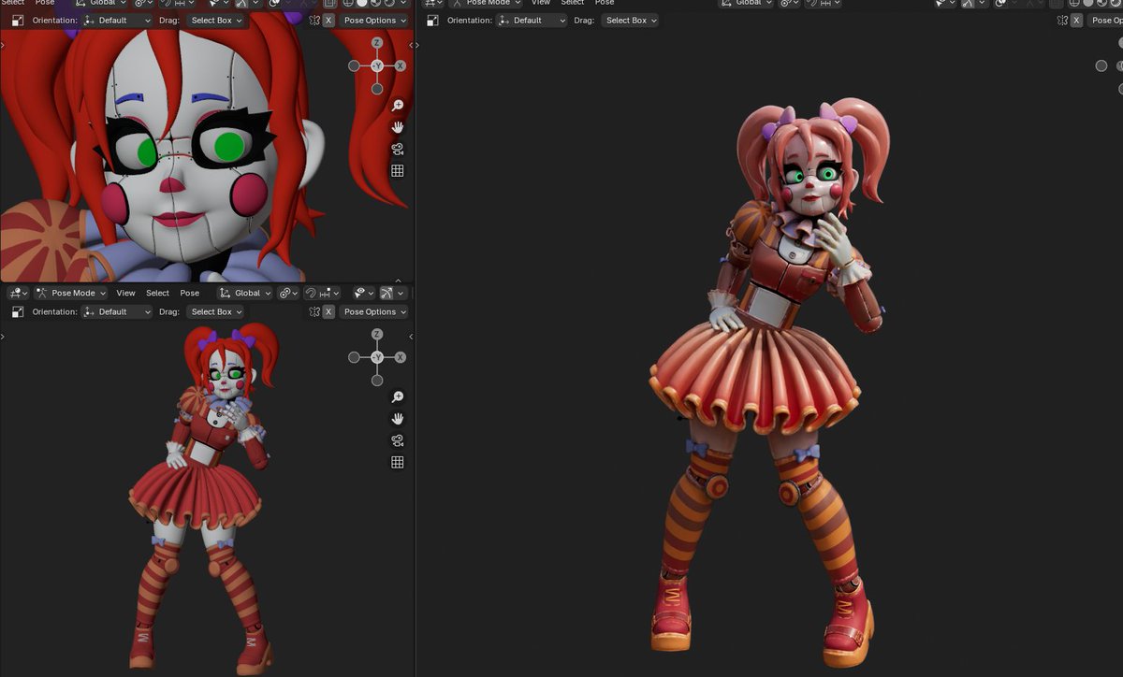This screenshot has width=1123, height=677.
Task: Open Pose Mode dropdown in bottom-left viewport
Action: click(71, 293)
